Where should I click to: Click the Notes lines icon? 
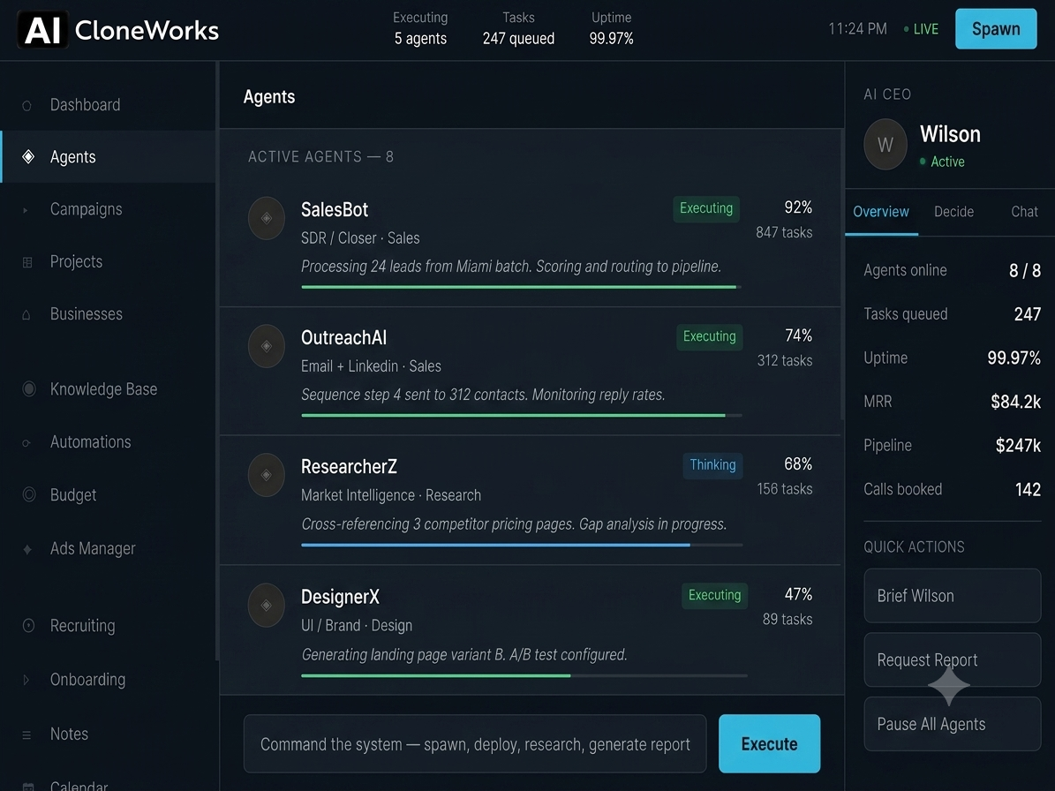[26, 734]
